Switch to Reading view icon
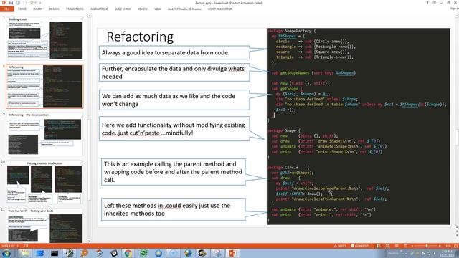This screenshot has height=258, width=459. [397, 246]
